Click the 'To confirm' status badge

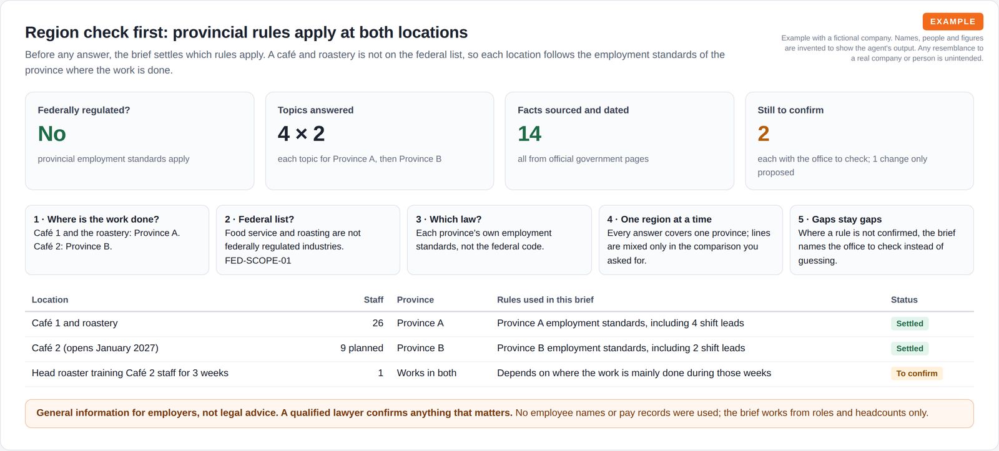click(917, 374)
